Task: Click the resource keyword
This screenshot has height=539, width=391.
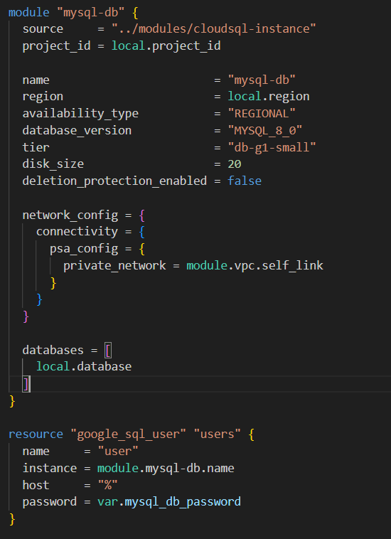Action: pos(36,434)
